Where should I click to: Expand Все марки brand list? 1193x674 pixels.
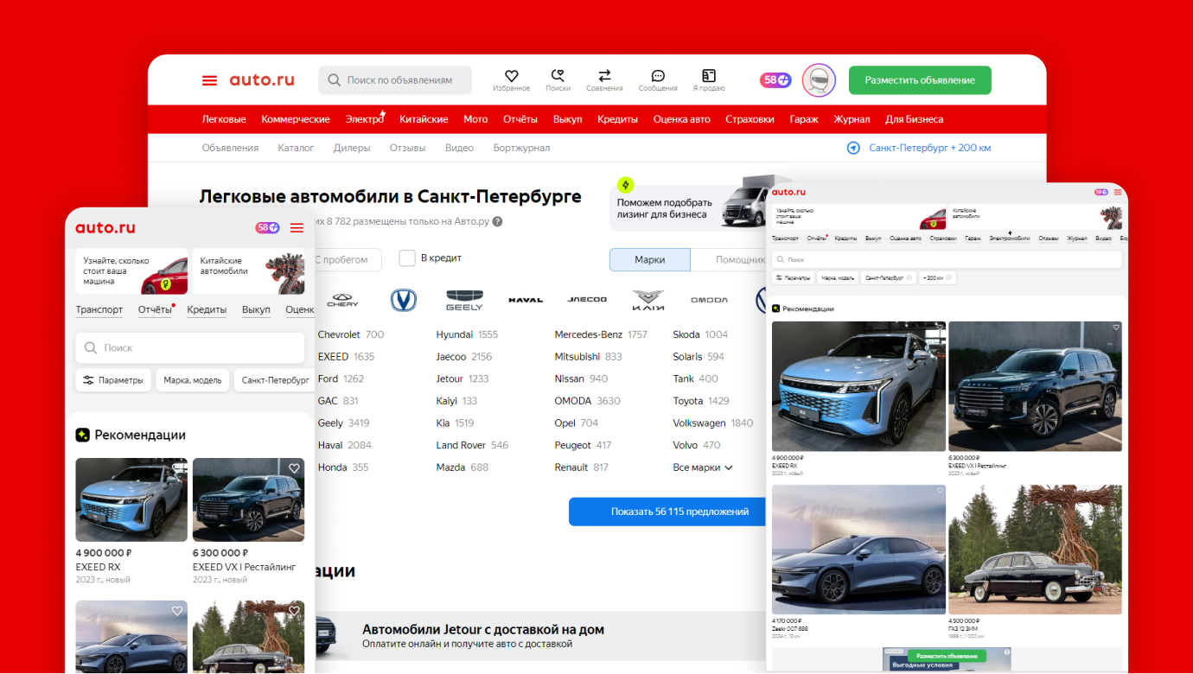point(703,467)
